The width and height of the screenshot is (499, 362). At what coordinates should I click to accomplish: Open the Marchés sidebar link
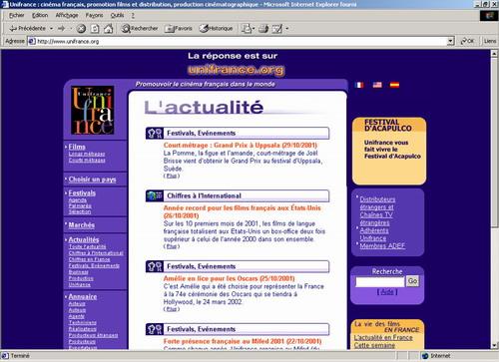click(82, 225)
